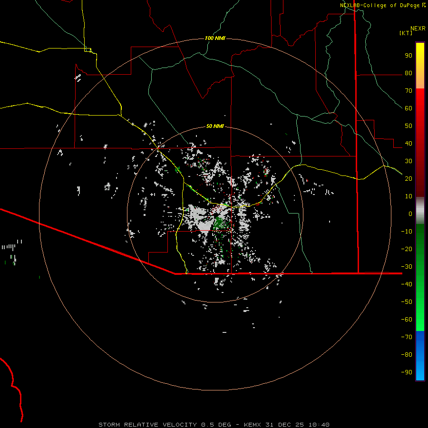This screenshot has height=428, width=428.
Task: Click the 'KEMX' radar site identifier
Action: 253,425
